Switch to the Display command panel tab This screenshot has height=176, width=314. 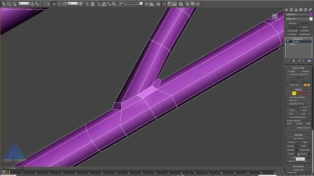coord(306,10)
